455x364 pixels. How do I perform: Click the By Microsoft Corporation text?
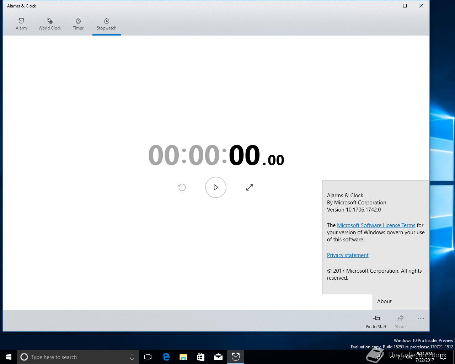[x=357, y=203]
